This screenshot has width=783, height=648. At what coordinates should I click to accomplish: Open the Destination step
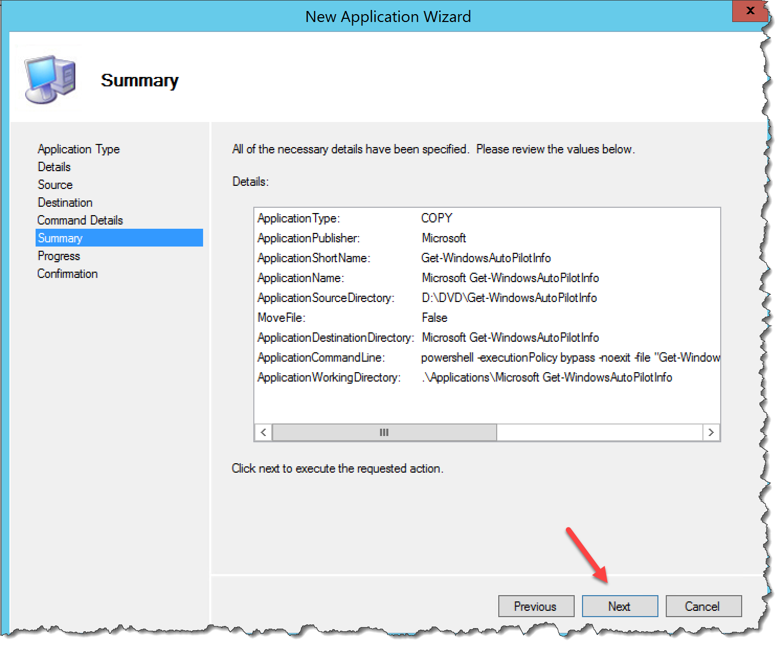tap(65, 203)
